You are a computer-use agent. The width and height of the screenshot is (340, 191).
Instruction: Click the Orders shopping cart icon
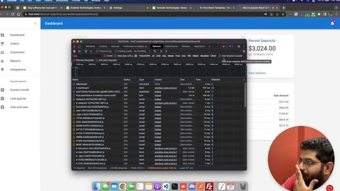click(x=2, y=44)
